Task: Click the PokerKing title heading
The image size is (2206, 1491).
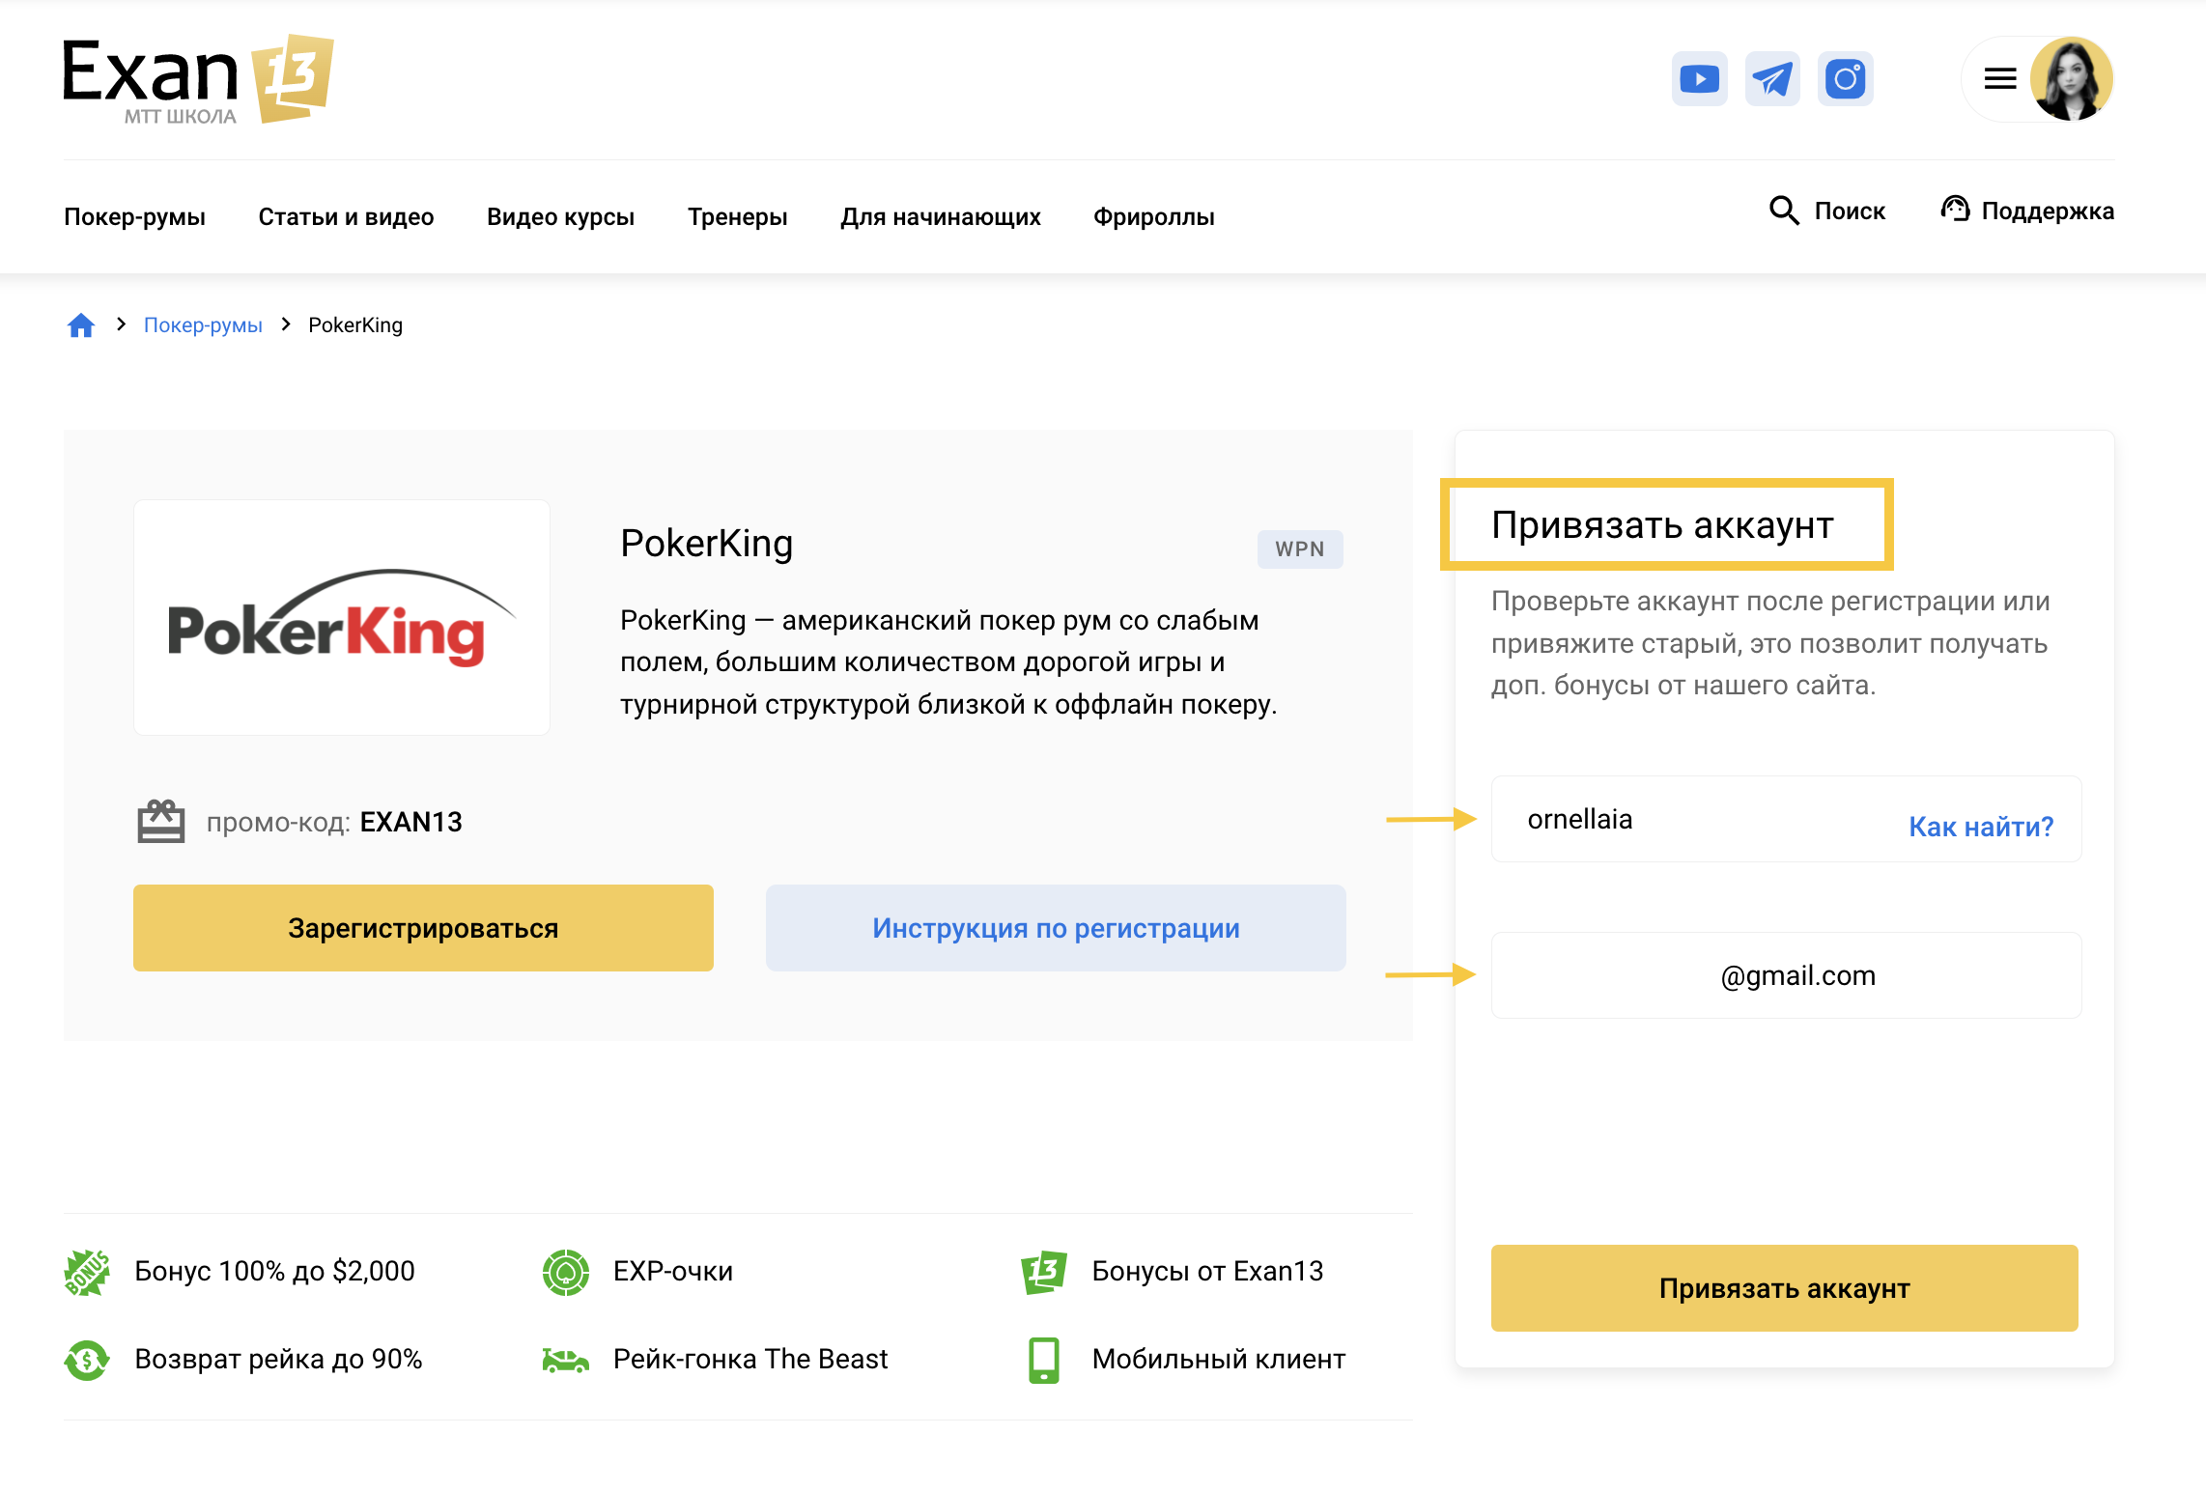Action: pyautogui.click(x=707, y=544)
